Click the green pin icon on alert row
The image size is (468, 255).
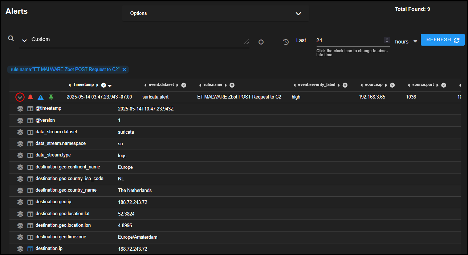[51, 97]
